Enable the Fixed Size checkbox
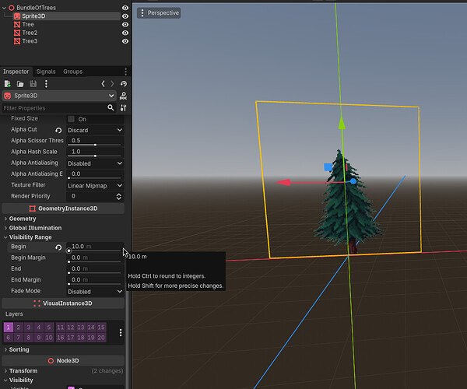This screenshot has height=389, width=467. point(71,119)
